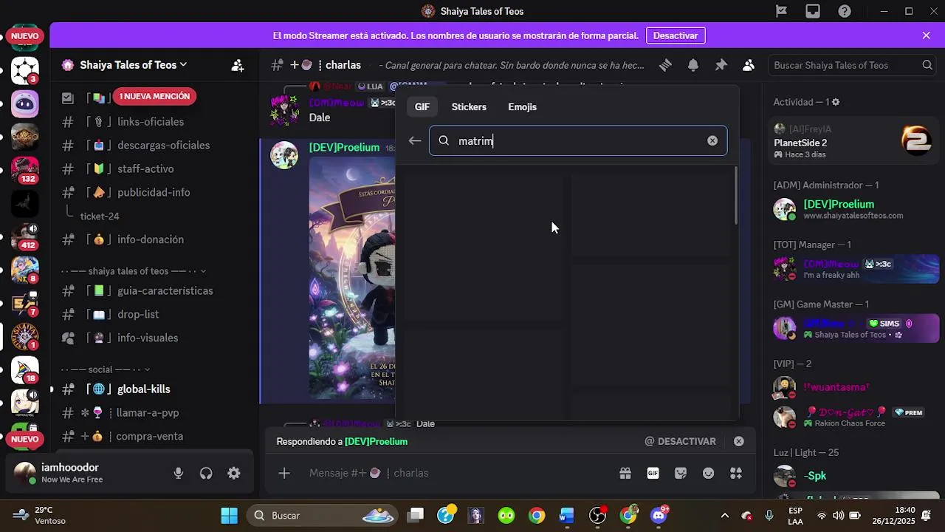The width and height of the screenshot is (945, 532).
Task: Open links-oficiales channel
Action: pyautogui.click(x=151, y=122)
